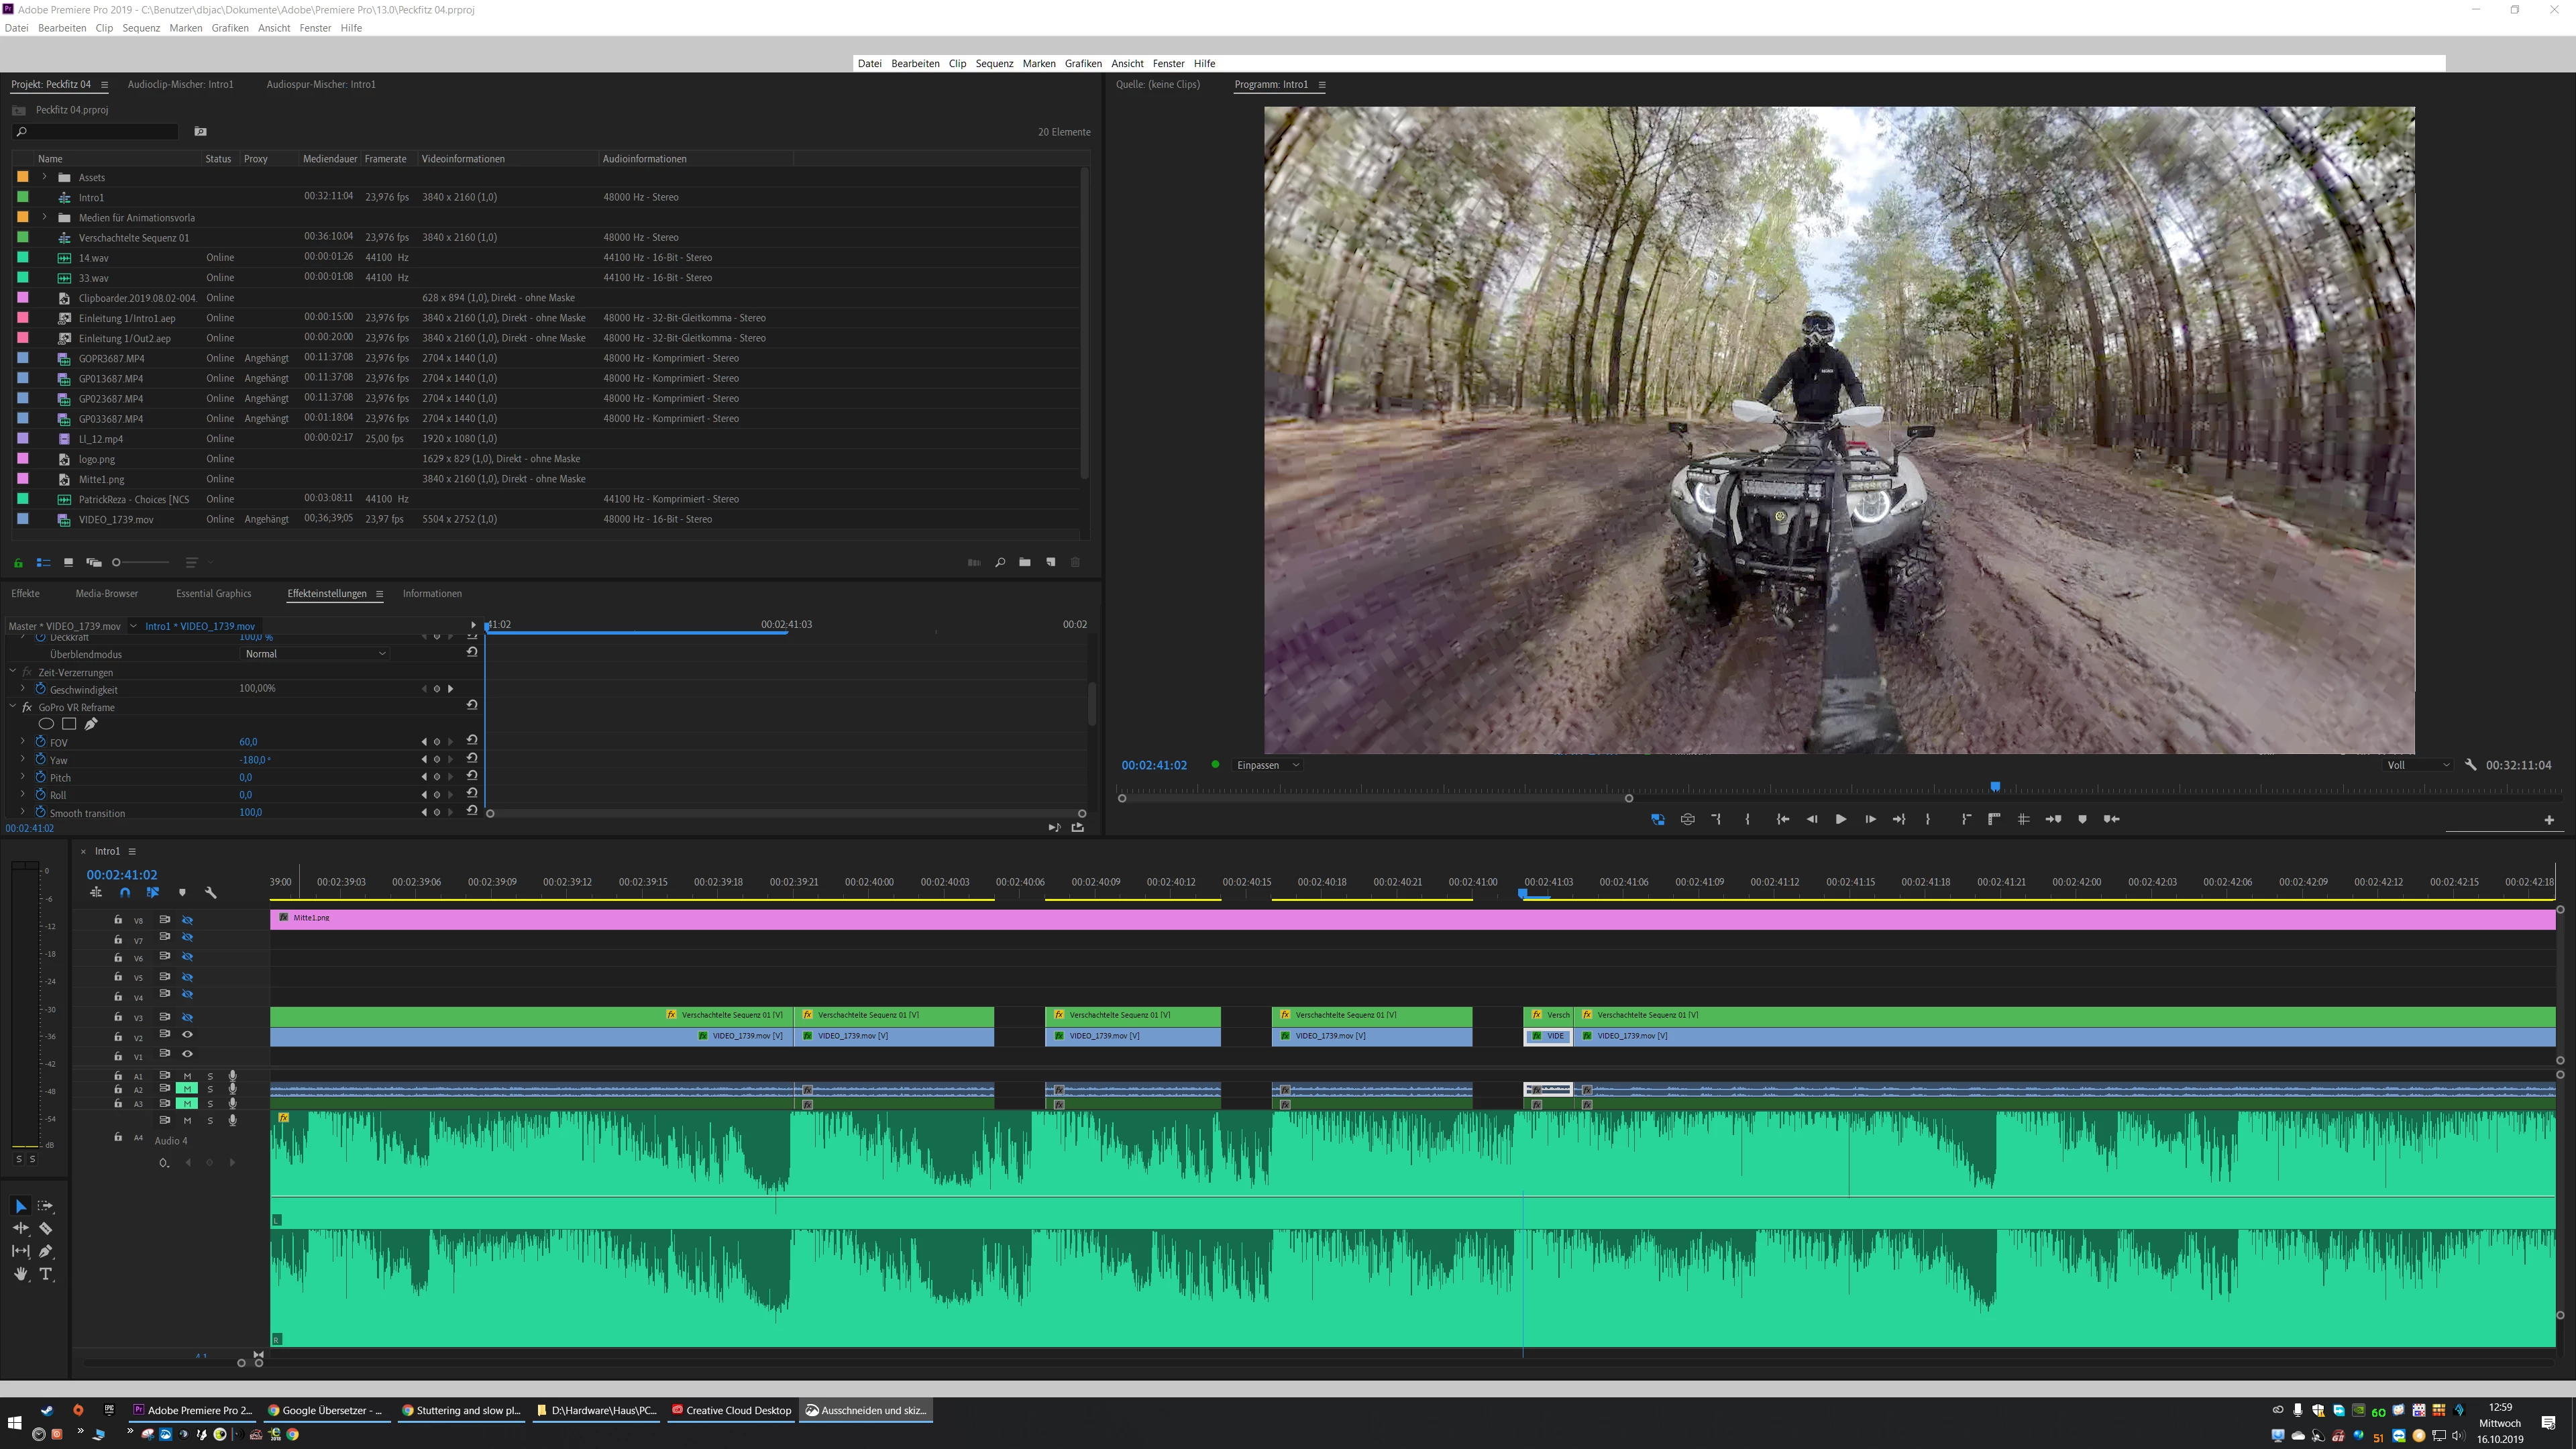
Task: Select the Razor tool
Action: pos(45,1228)
